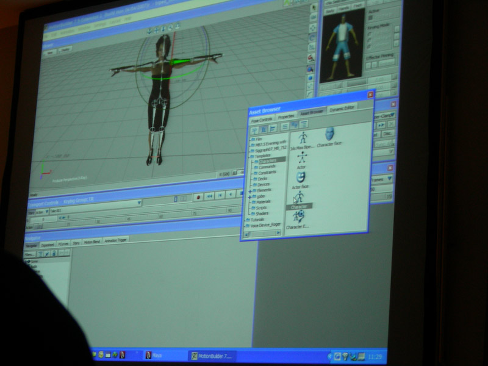
Task: Select the Character face template icon
Action: [x=329, y=134]
